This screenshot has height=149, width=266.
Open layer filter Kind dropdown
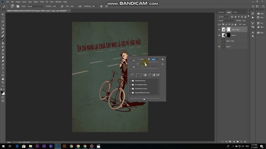coord(224,17)
